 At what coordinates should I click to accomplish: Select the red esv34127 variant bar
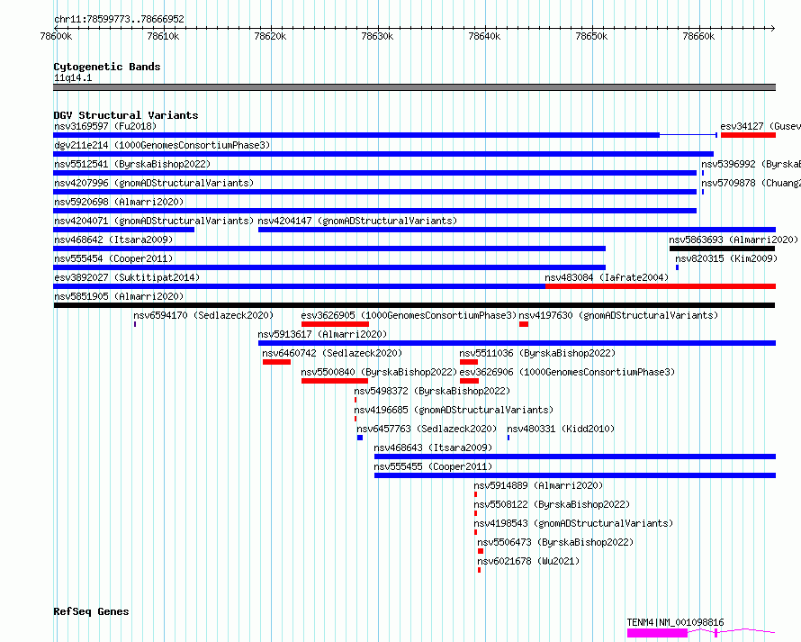click(748, 135)
